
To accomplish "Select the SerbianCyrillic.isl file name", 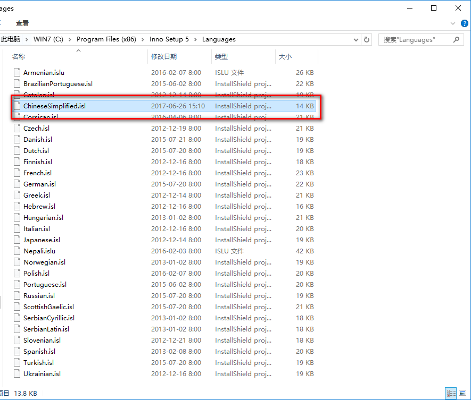I will (x=49, y=318).
